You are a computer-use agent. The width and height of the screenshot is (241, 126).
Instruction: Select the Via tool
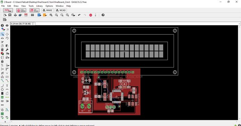(2, 97)
